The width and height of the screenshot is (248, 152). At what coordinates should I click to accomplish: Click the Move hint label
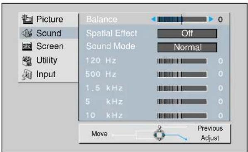coord(100,134)
